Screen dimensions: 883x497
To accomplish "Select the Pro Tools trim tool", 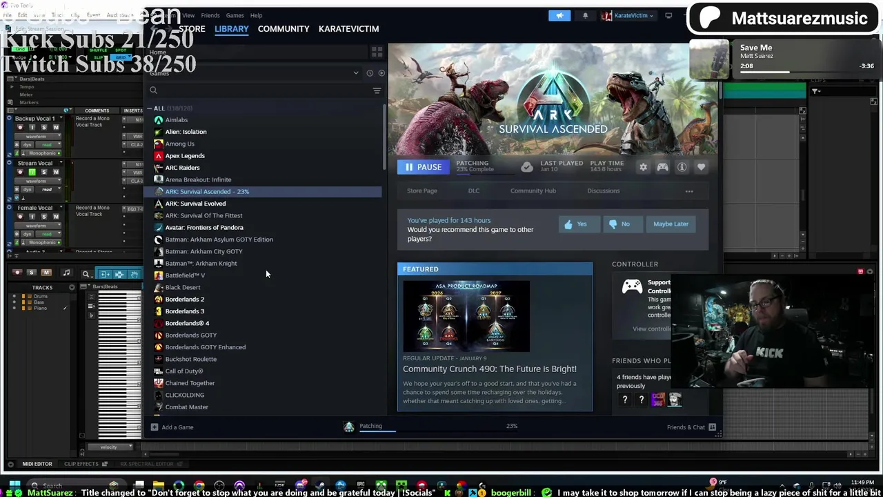I will pos(106,274).
